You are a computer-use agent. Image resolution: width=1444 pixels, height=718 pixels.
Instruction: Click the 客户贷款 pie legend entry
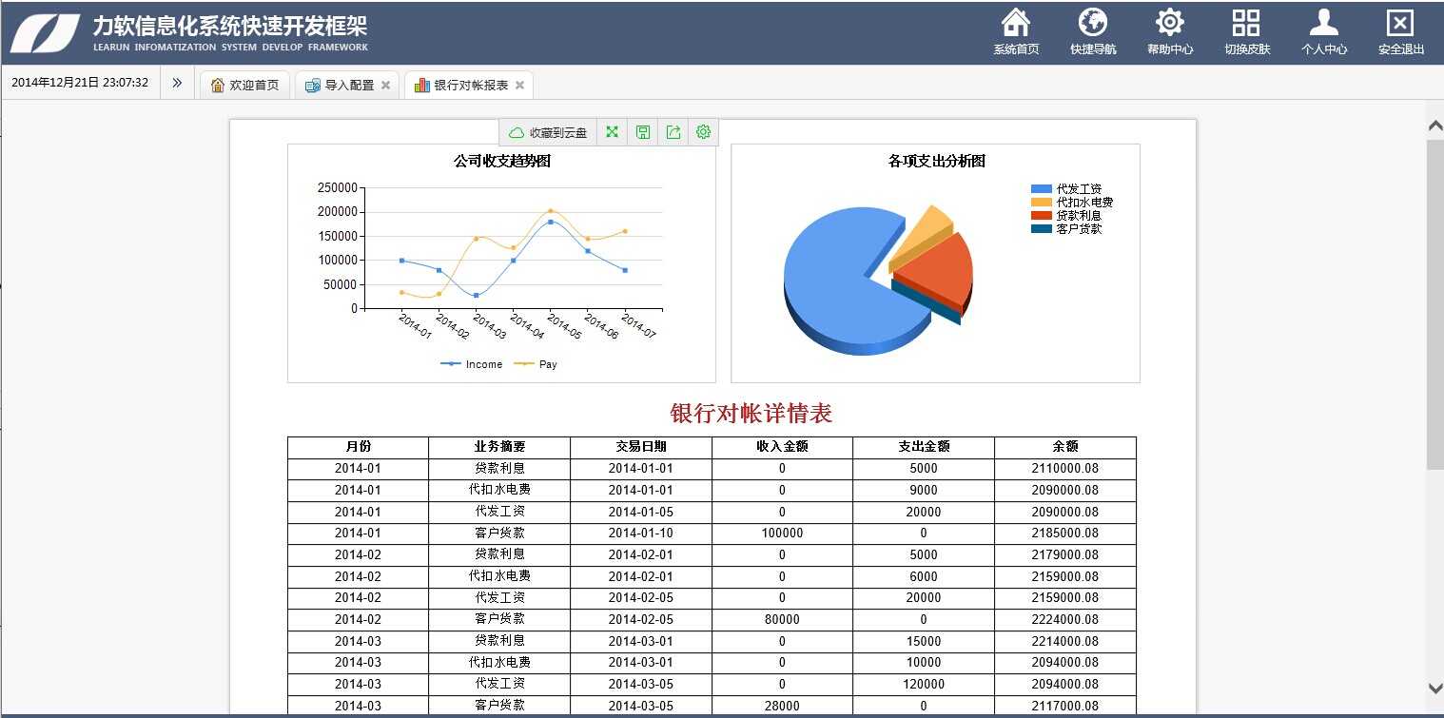coord(1066,229)
